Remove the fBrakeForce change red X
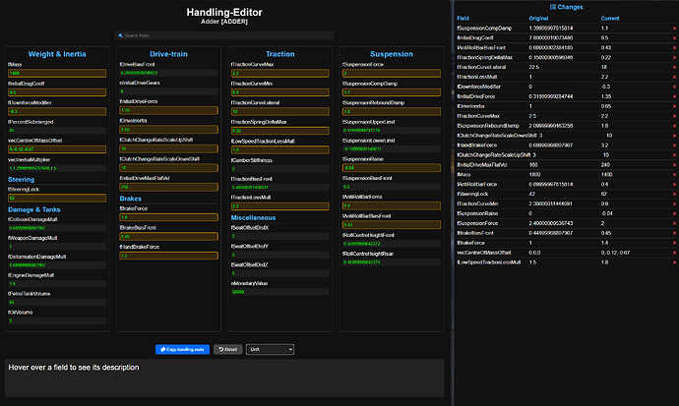 pos(674,243)
